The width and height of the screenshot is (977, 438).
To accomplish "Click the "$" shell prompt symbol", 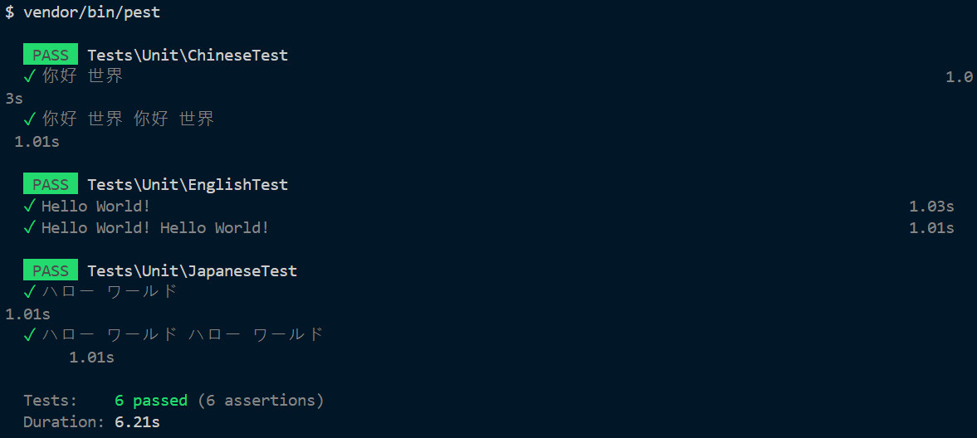I will 9,12.
